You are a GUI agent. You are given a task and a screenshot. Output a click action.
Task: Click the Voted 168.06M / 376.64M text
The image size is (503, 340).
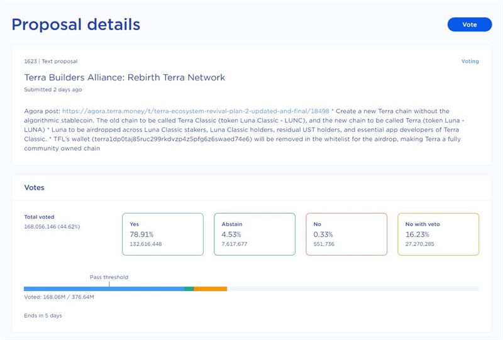(x=59, y=297)
